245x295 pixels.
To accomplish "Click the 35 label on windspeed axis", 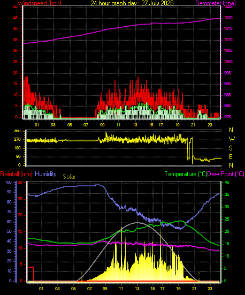I will 15,40.
